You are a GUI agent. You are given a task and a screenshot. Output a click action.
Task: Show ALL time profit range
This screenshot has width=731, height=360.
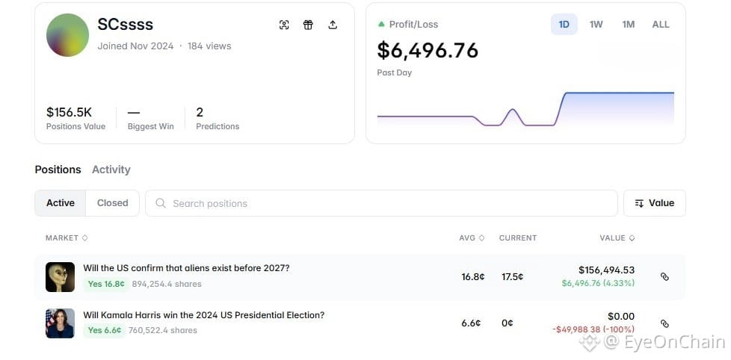661,25
